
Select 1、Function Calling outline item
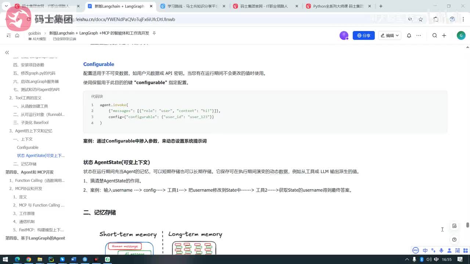37,180
